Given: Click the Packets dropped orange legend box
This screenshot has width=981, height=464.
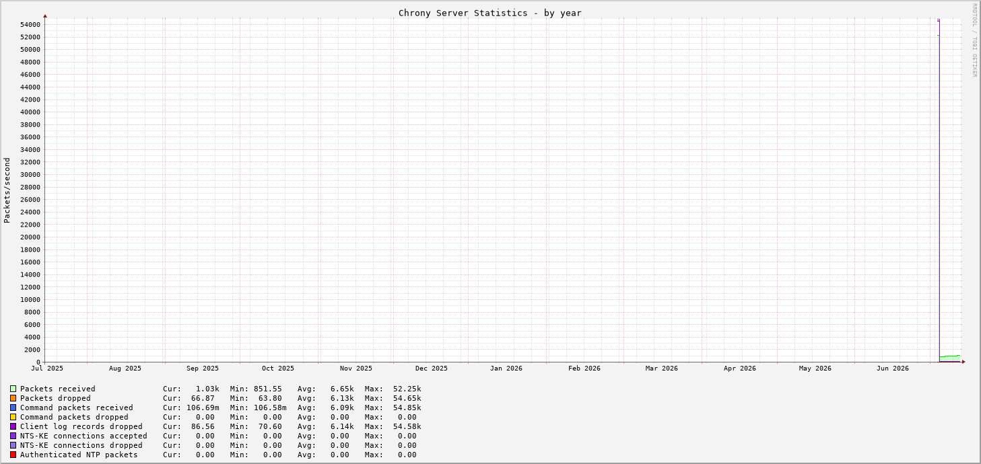Looking at the screenshot, I should pos(13,398).
